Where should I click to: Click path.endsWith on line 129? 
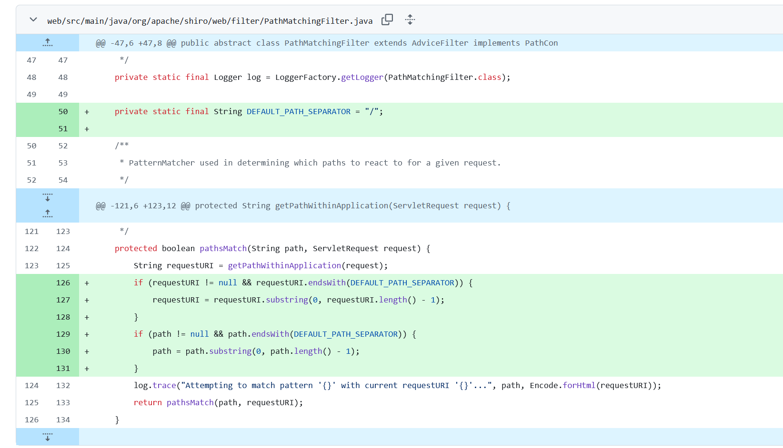click(x=259, y=334)
